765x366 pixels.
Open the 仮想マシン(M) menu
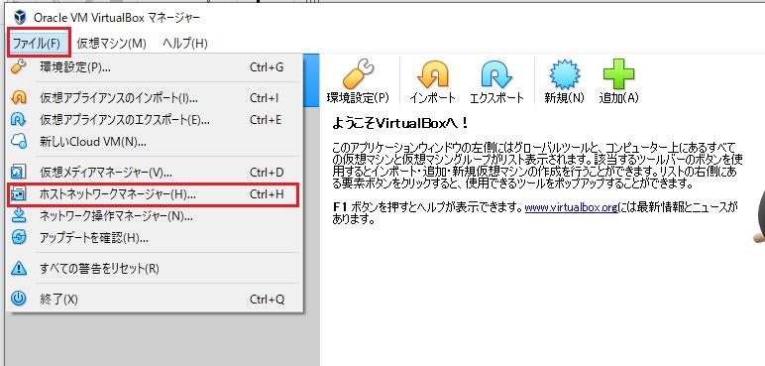[x=111, y=43]
